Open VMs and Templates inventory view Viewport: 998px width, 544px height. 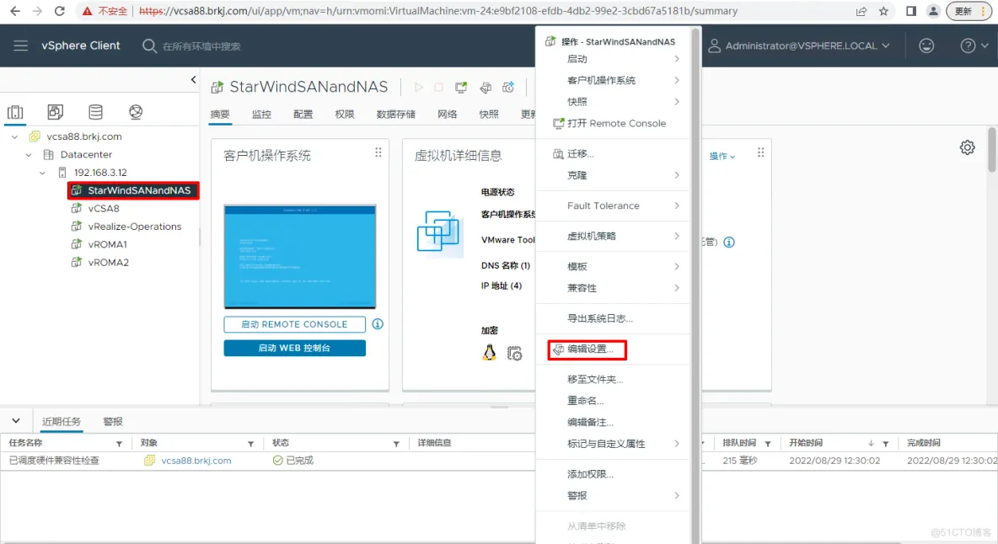56,113
